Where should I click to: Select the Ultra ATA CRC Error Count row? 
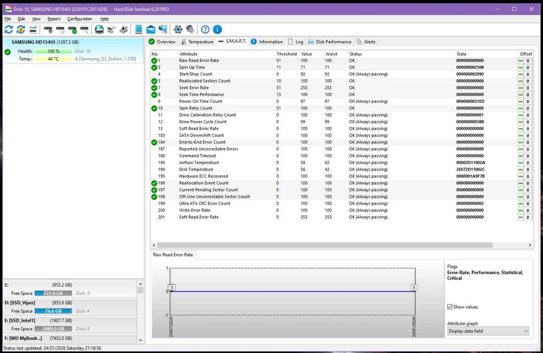pos(342,204)
